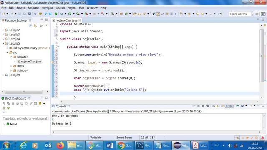Open the Window menu

pos(92,8)
